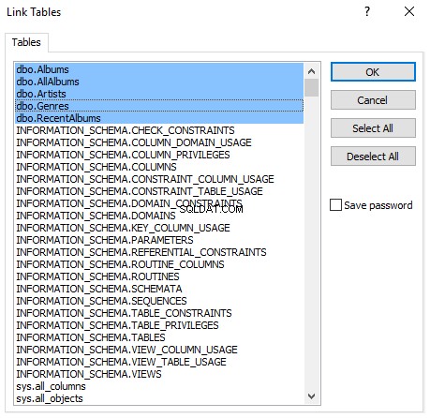This screenshot has height=418, width=430.
Task: Select the dbo.Genres table entry
Action: click(x=159, y=106)
